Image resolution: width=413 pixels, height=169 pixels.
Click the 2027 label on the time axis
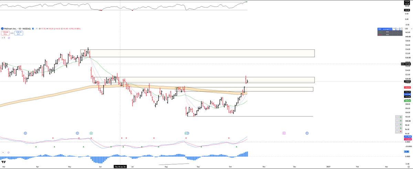tap(328, 166)
